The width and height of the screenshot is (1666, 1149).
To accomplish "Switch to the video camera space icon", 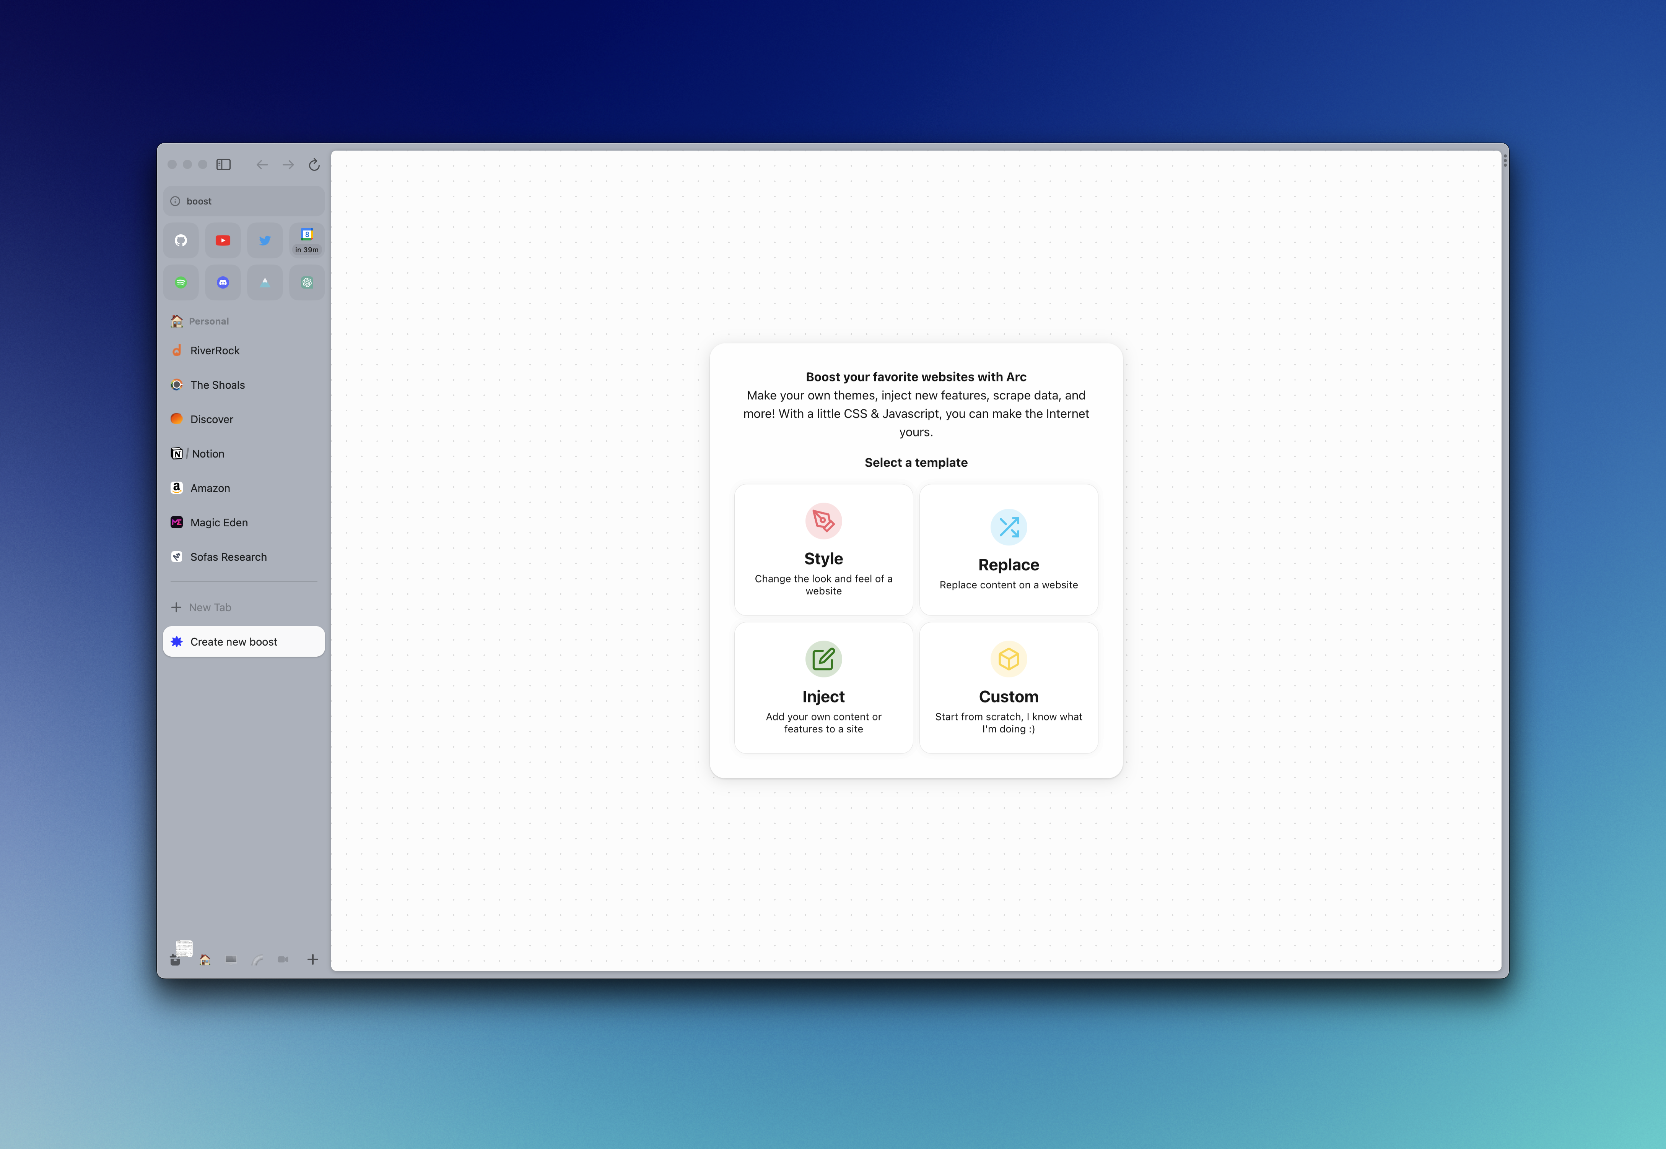I will (x=283, y=960).
